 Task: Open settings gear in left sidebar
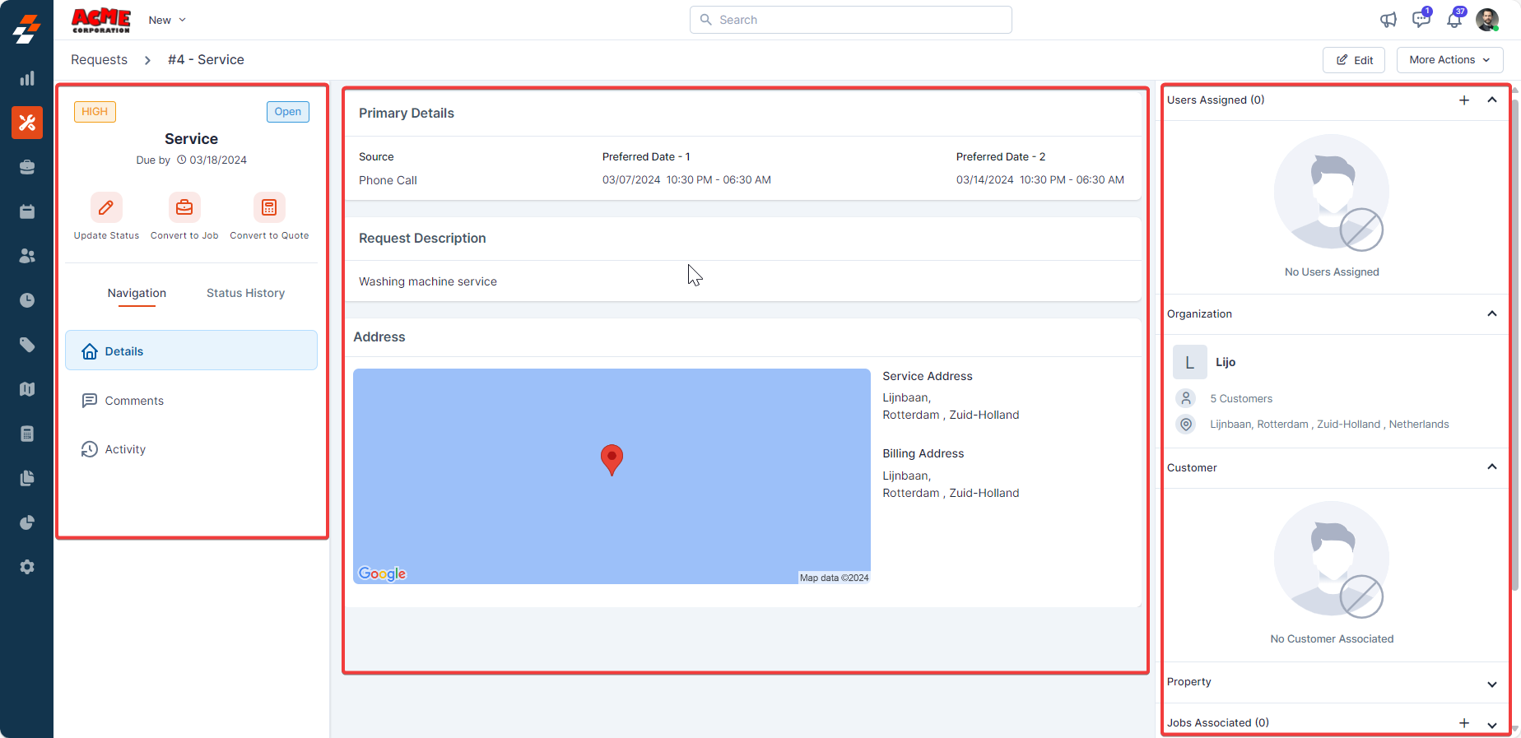(27, 567)
